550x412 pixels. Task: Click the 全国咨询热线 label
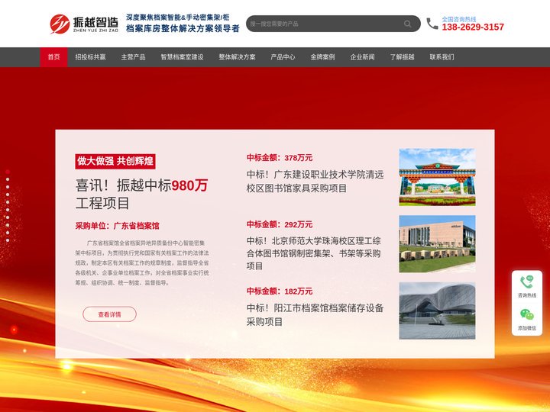point(459,19)
